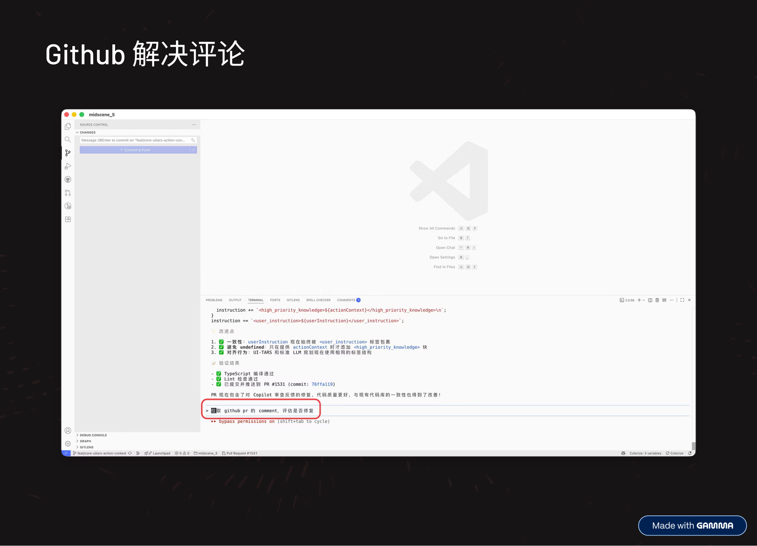
Task: Open the COMMENTS tab
Action: (349, 300)
